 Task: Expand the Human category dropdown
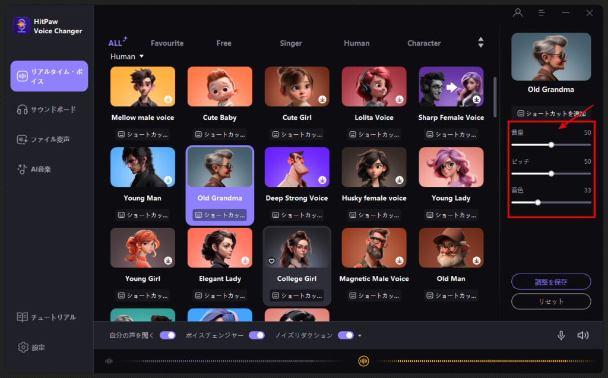point(141,57)
